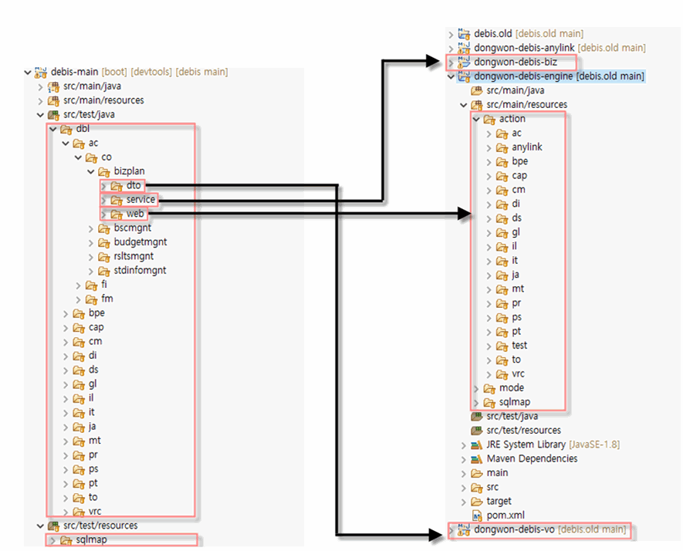The image size is (683, 551).
Task: Click the pom.xml file icon
Action: [x=478, y=516]
